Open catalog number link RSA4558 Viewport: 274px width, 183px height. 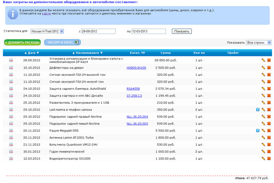(133, 89)
